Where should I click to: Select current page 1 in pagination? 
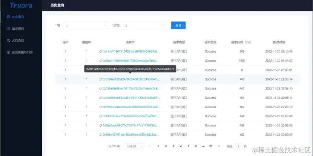click(158, 146)
